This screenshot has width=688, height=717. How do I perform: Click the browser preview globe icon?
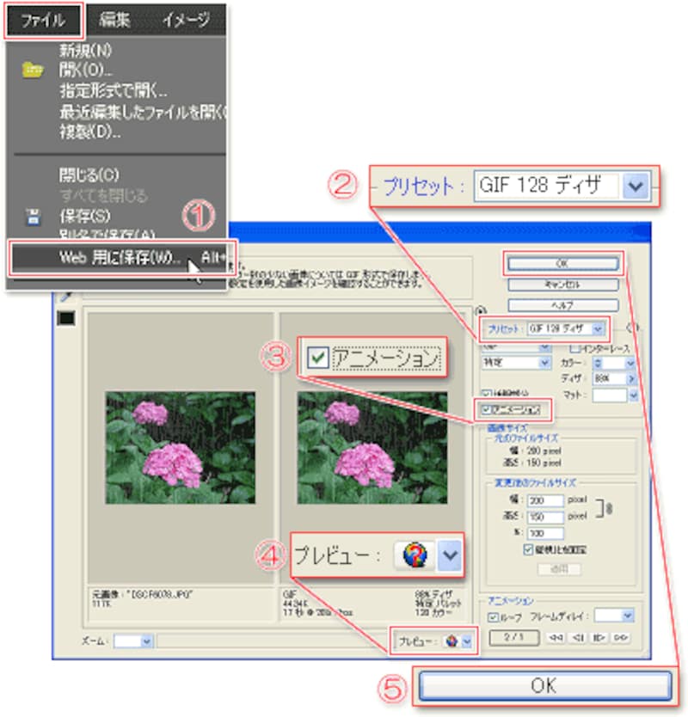pyautogui.click(x=452, y=641)
